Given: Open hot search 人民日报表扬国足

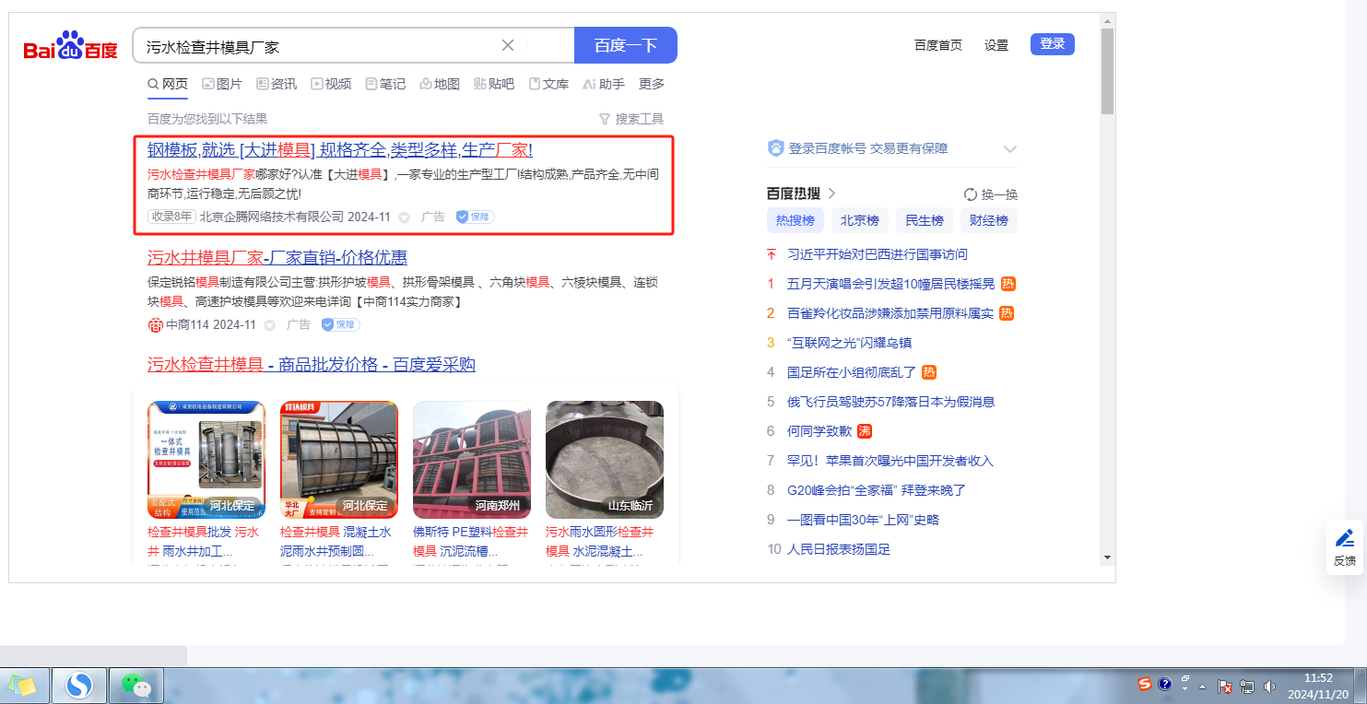Looking at the screenshot, I should click(839, 549).
